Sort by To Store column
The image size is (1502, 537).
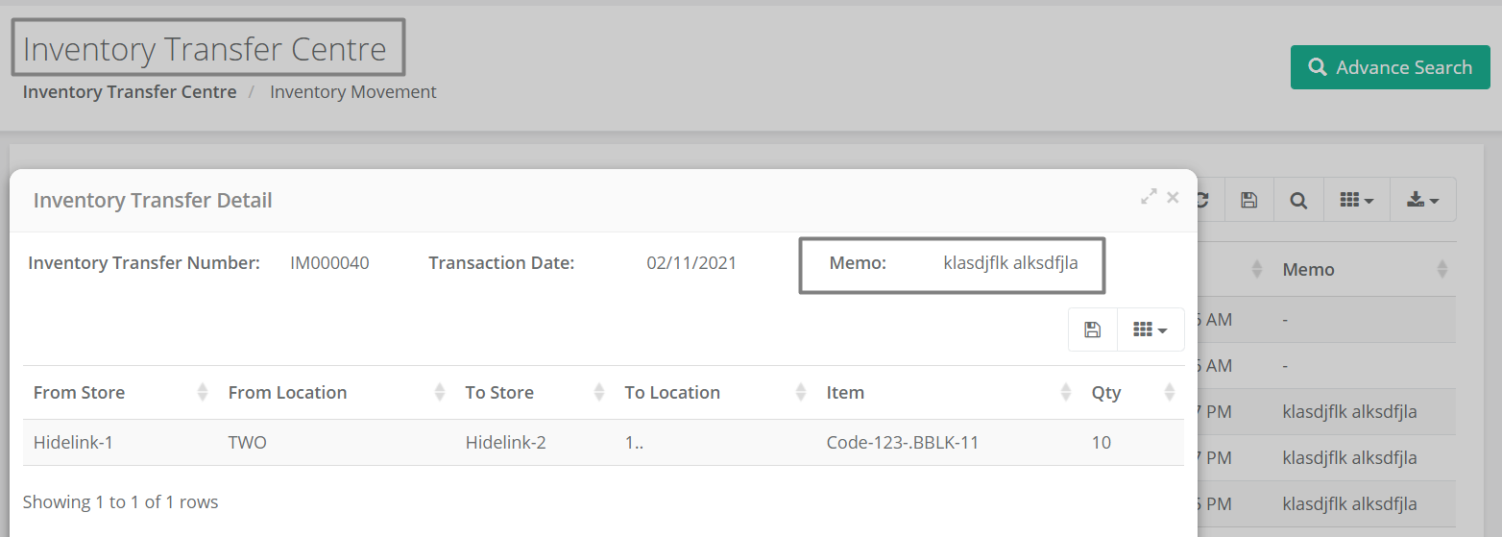(534, 392)
